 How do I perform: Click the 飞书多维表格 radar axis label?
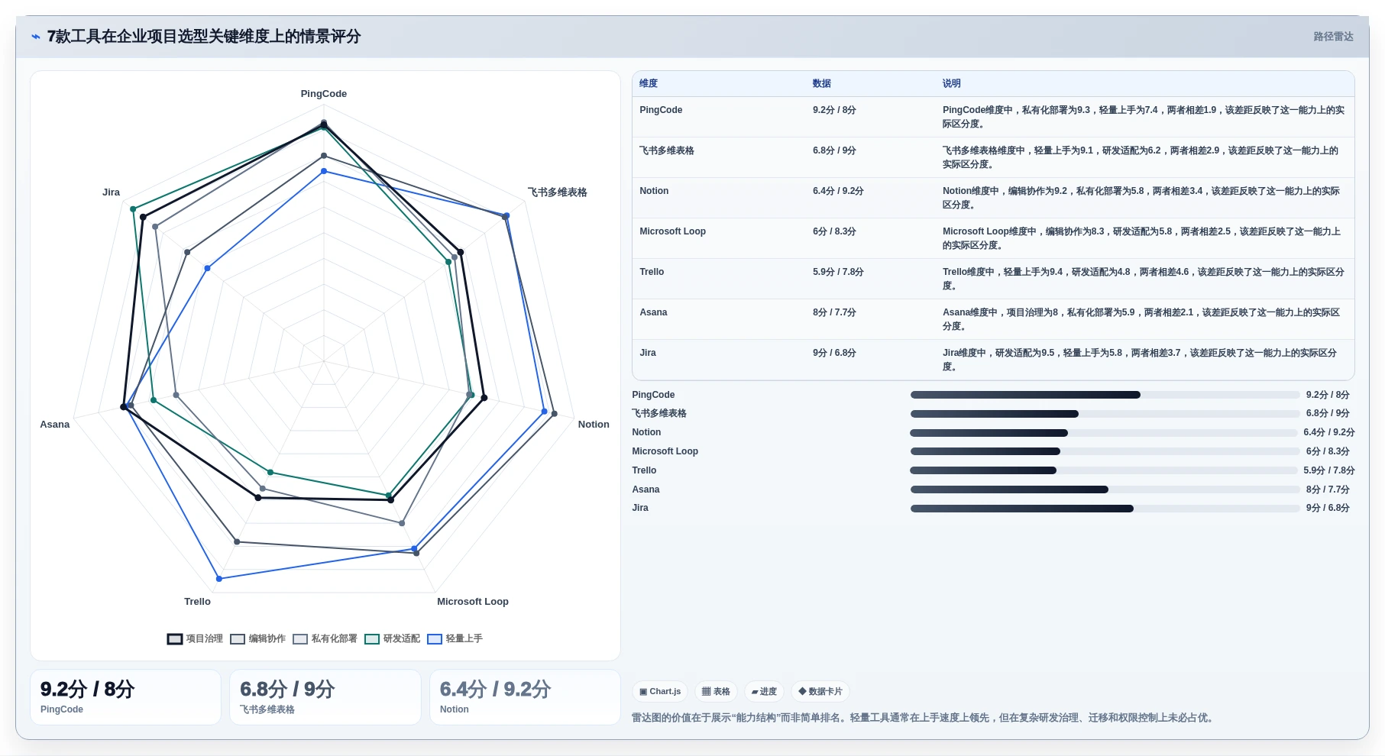point(558,192)
